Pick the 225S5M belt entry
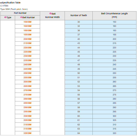This screenshot has height=136, width=137. [27, 52]
